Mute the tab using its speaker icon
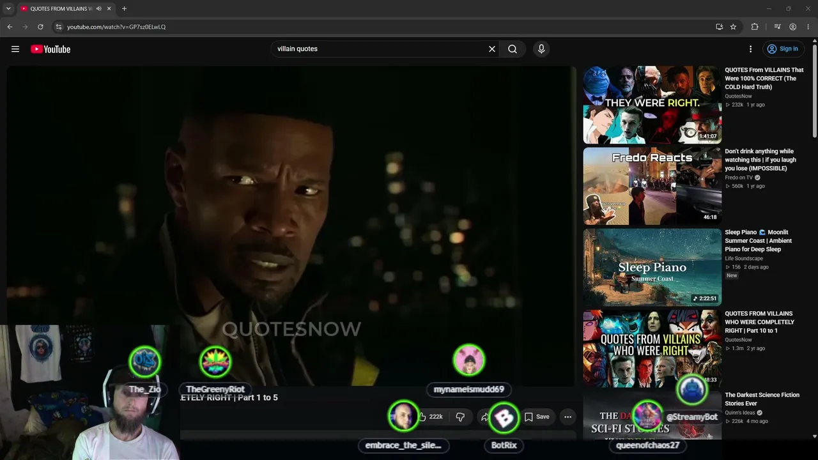This screenshot has height=460, width=818. point(99,9)
